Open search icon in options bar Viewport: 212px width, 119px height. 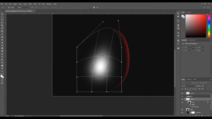pyautogui.click(x=205, y=7)
